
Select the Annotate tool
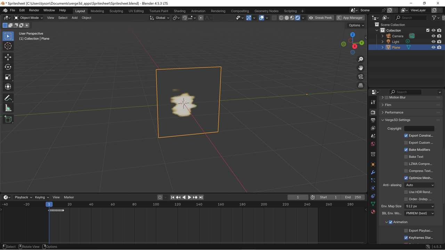click(x=8, y=98)
